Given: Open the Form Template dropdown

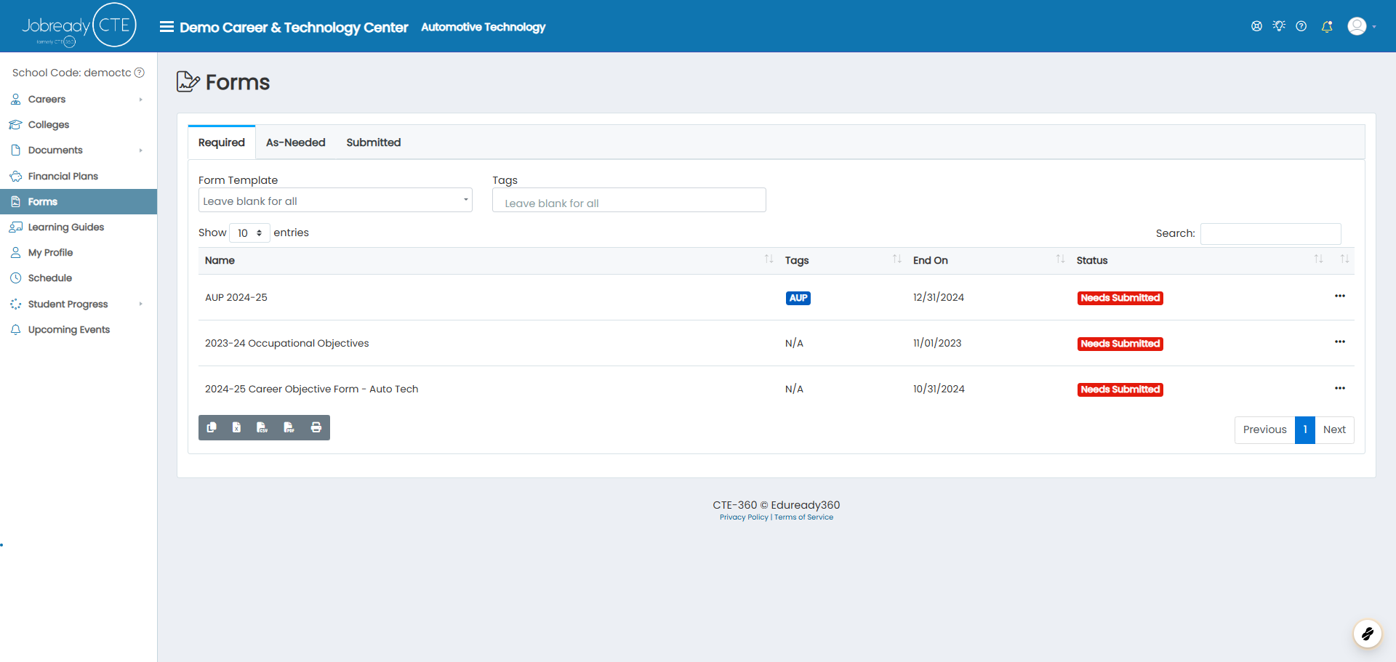Looking at the screenshot, I should point(335,201).
